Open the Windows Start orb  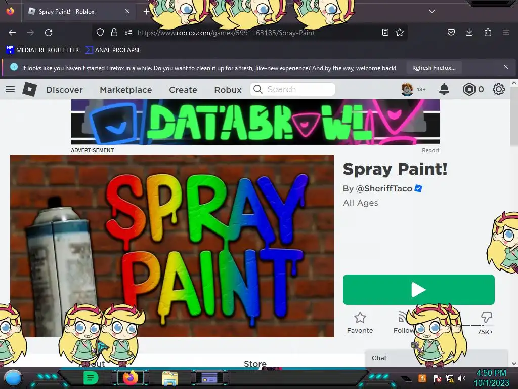click(x=13, y=378)
